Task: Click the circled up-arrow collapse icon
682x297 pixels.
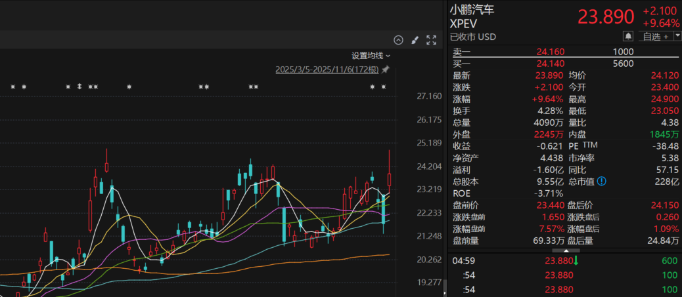Action: click(398, 40)
